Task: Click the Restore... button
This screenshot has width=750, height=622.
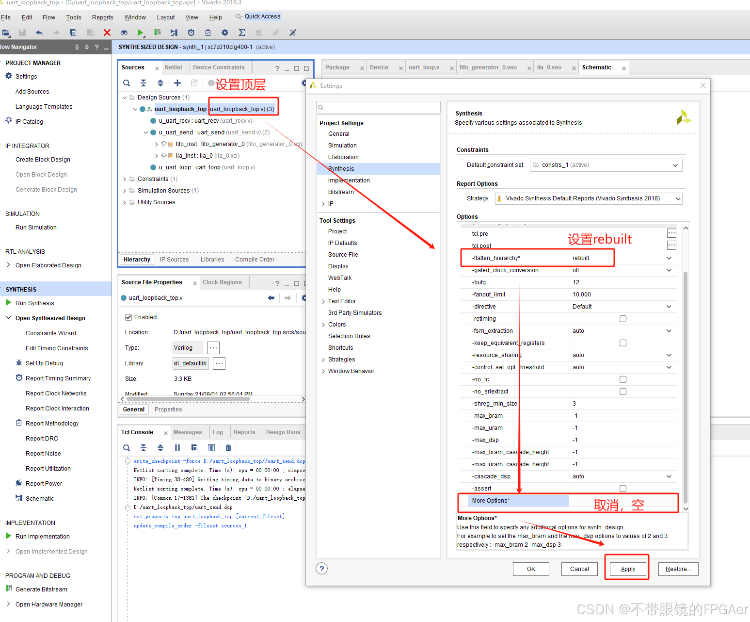Action: tap(678, 569)
